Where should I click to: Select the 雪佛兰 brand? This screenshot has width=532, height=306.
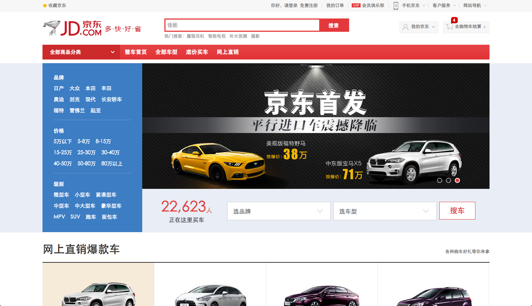(x=77, y=110)
